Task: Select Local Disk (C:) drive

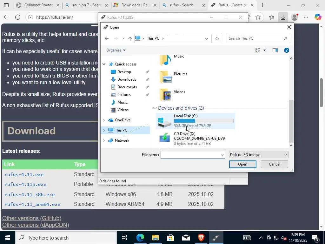Action: [x=196, y=121]
